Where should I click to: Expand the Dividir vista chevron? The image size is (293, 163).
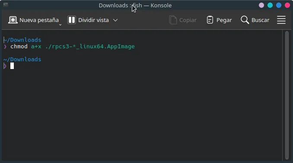[x=115, y=20]
